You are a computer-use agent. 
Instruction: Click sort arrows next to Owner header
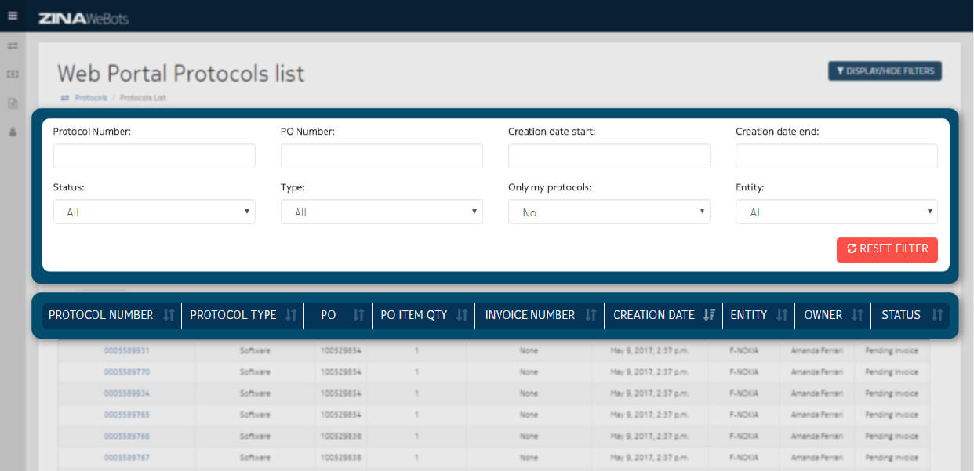click(x=857, y=315)
